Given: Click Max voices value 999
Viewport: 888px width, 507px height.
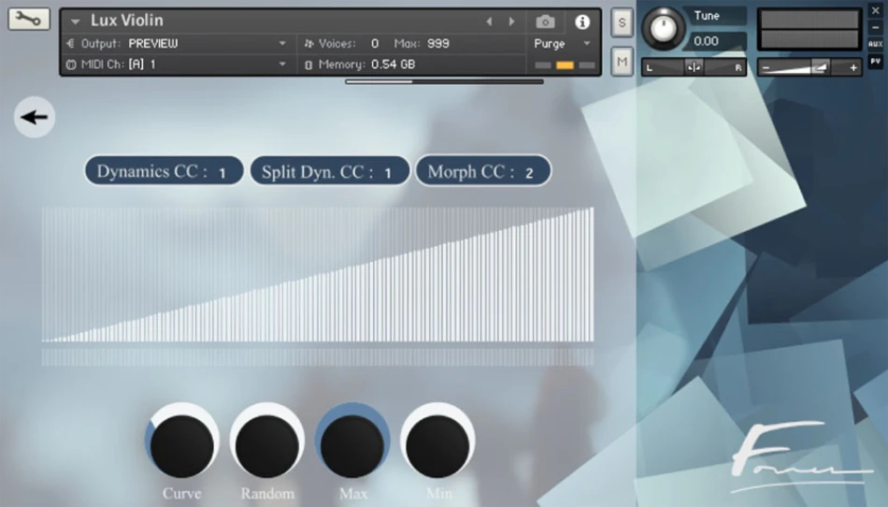Looking at the screenshot, I should click(x=438, y=44).
